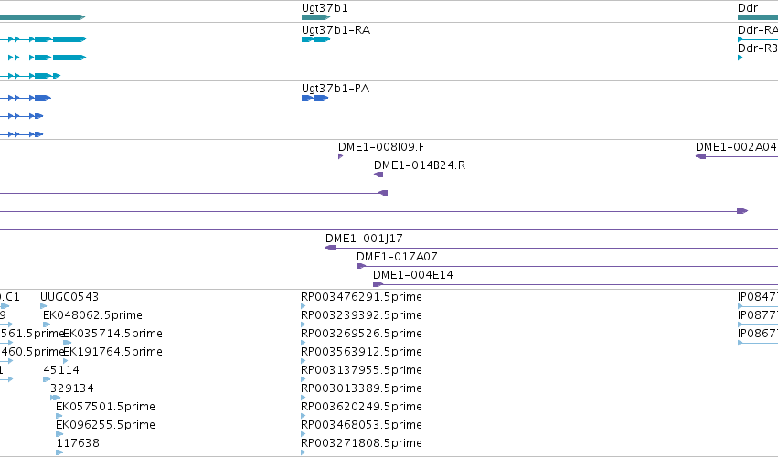Click the DME1-004E14 feature glyph
This screenshot has width=778, height=457.
(378, 284)
